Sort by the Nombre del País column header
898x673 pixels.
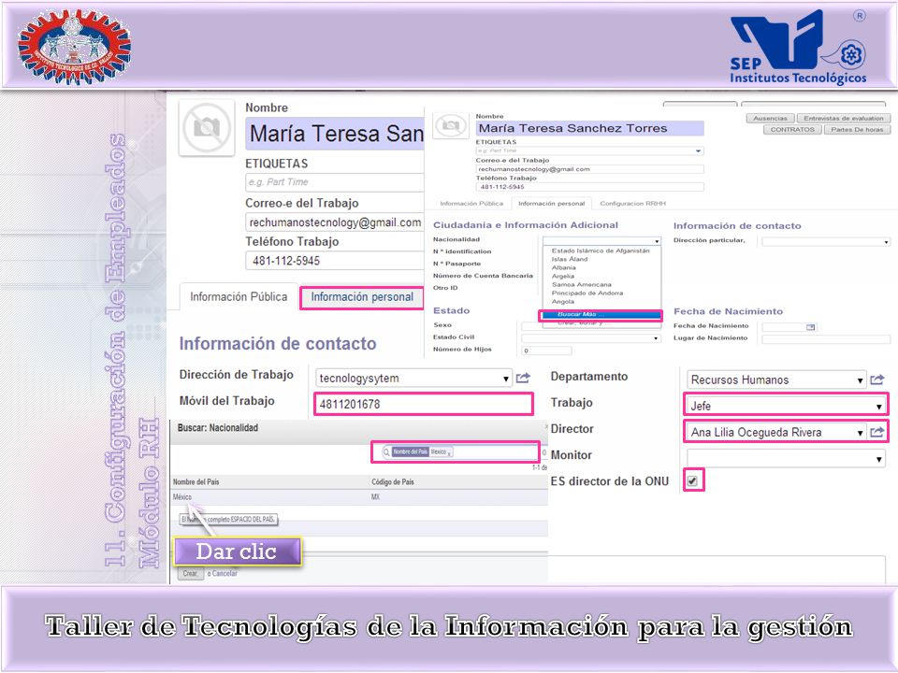point(196,482)
